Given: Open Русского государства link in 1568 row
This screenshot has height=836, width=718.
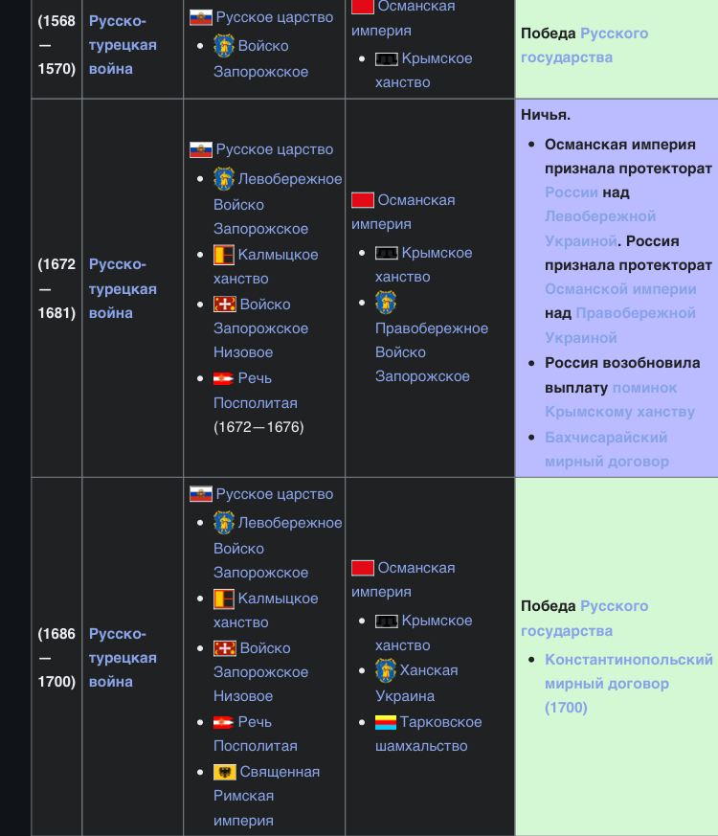Looking at the screenshot, I should point(585,45).
